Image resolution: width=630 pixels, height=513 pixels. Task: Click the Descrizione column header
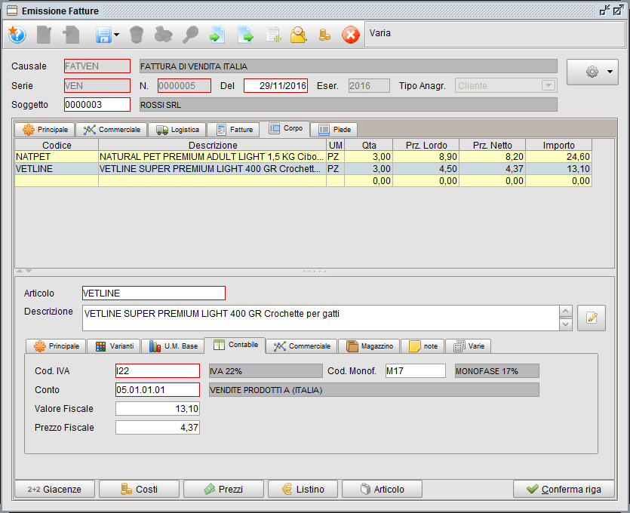click(x=213, y=145)
